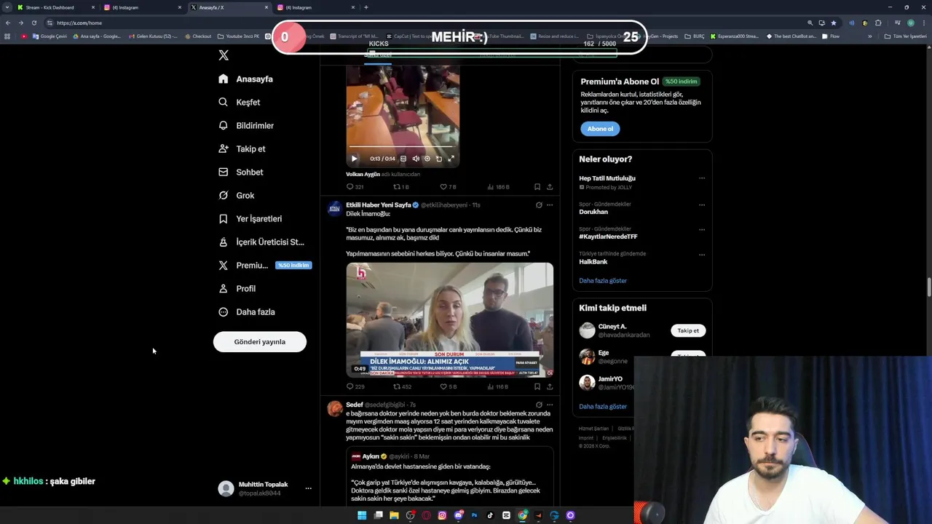Reply to the post with 229 comments
The image size is (932, 524).
coord(355,386)
